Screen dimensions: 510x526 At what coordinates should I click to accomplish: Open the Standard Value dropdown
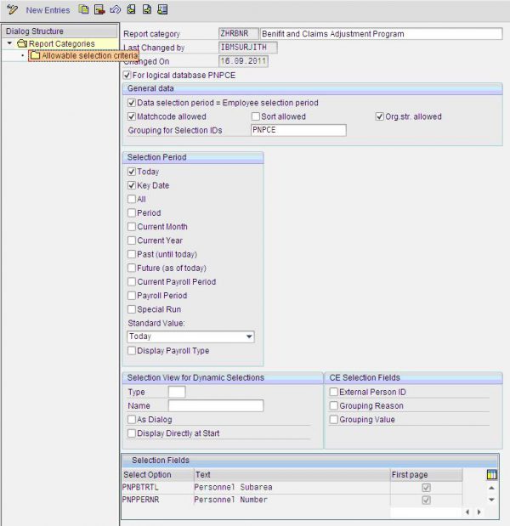[x=249, y=337]
